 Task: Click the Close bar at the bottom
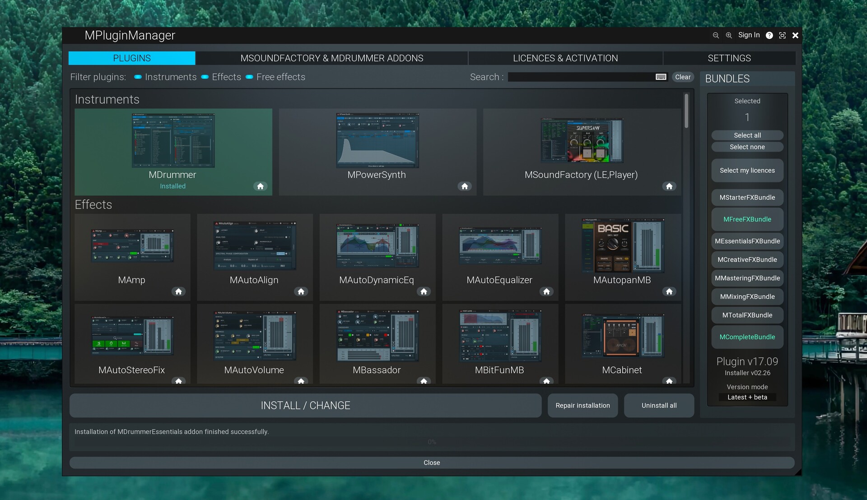coord(432,463)
